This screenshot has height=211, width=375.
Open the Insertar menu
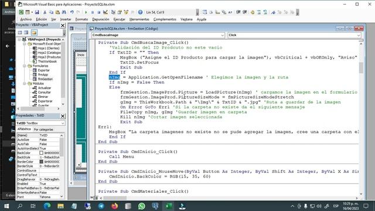tap(66, 19)
